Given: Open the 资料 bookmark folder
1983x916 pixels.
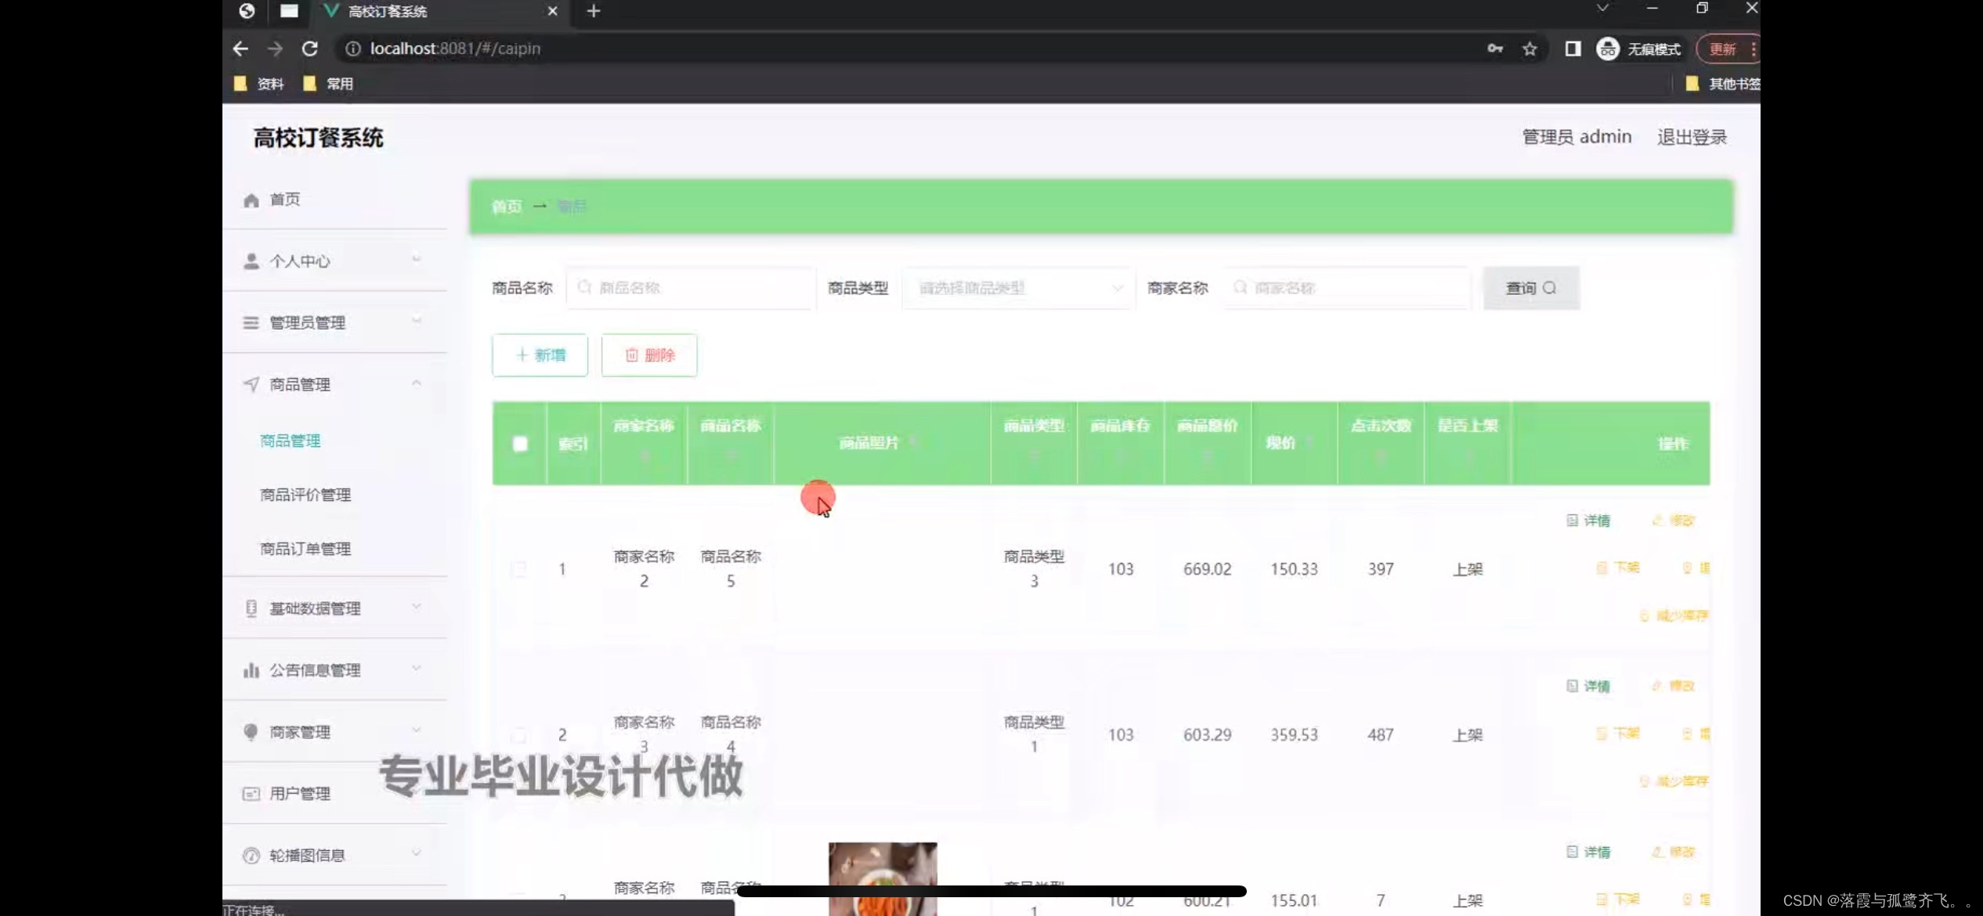Looking at the screenshot, I should point(259,84).
